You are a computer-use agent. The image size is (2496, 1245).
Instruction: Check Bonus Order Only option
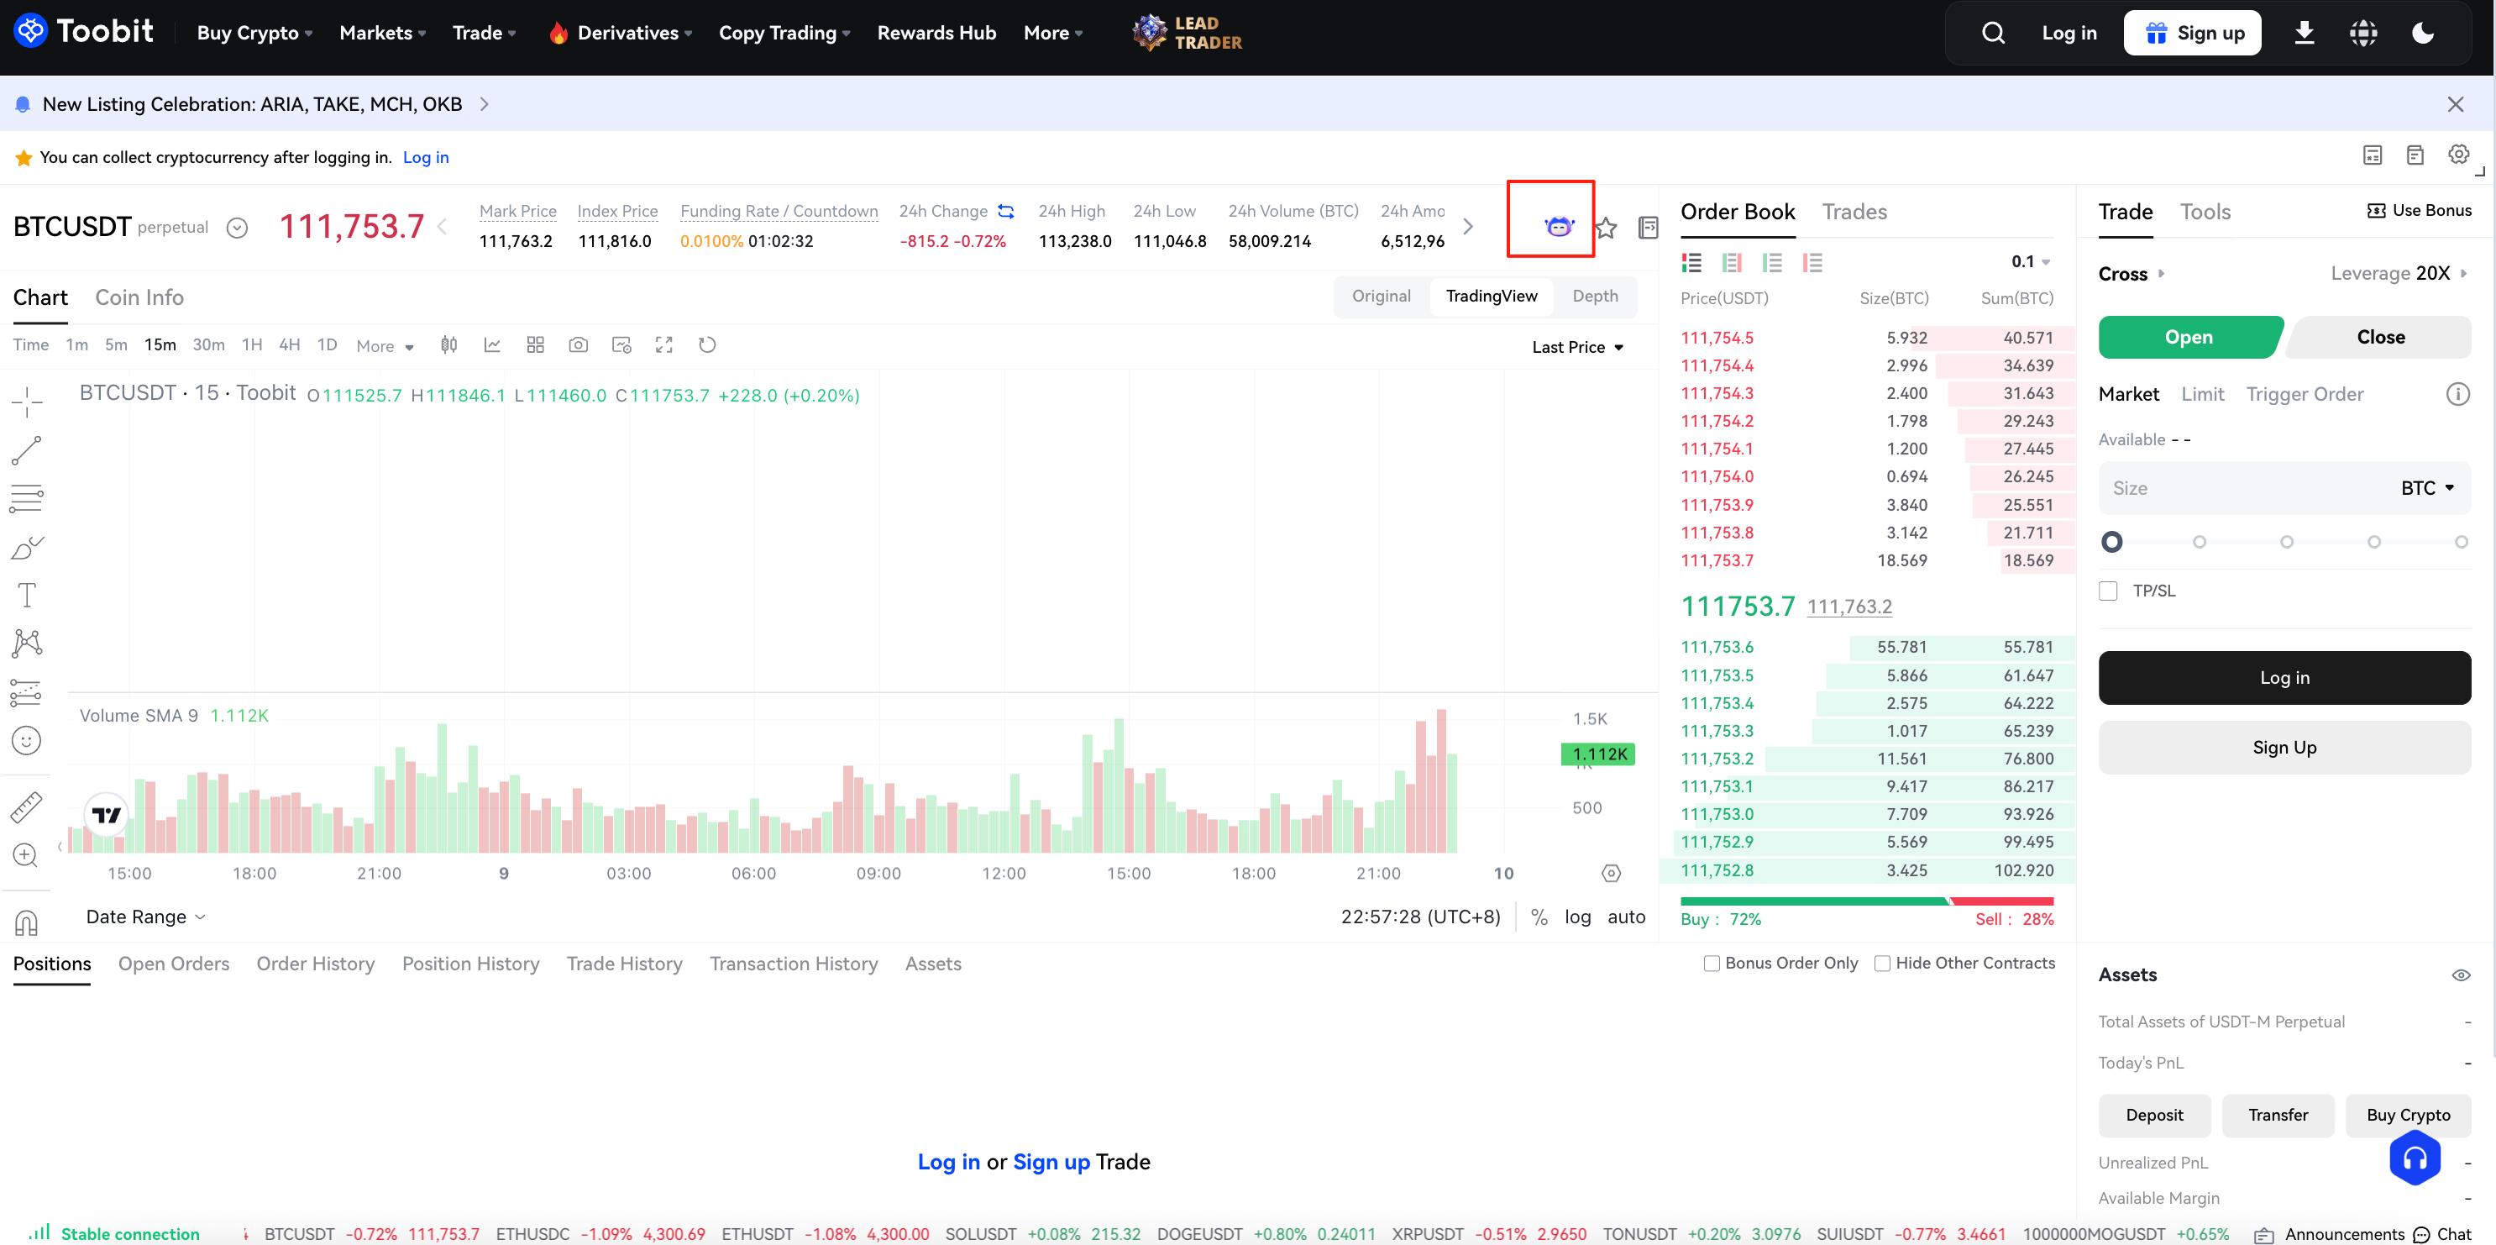pos(1712,963)
